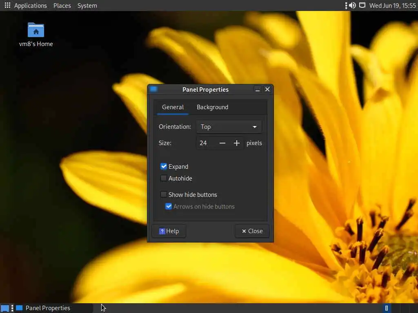This screenshot has height=313, width=418.
Task: Click the workspace switcher in bottom panel
Action: click(x=399, y=308)
